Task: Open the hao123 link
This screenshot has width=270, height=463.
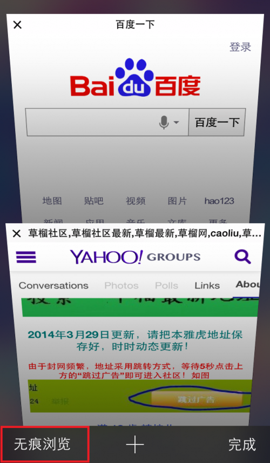Action: [x=219, y=201]
